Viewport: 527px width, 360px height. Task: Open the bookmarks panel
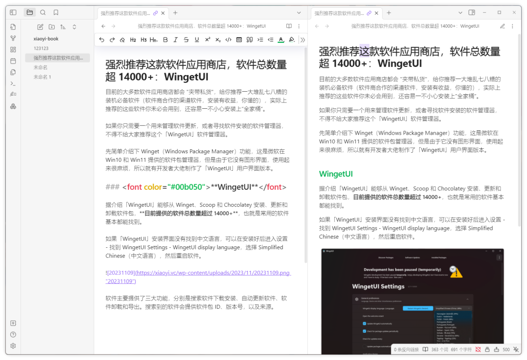coord(56,12)
